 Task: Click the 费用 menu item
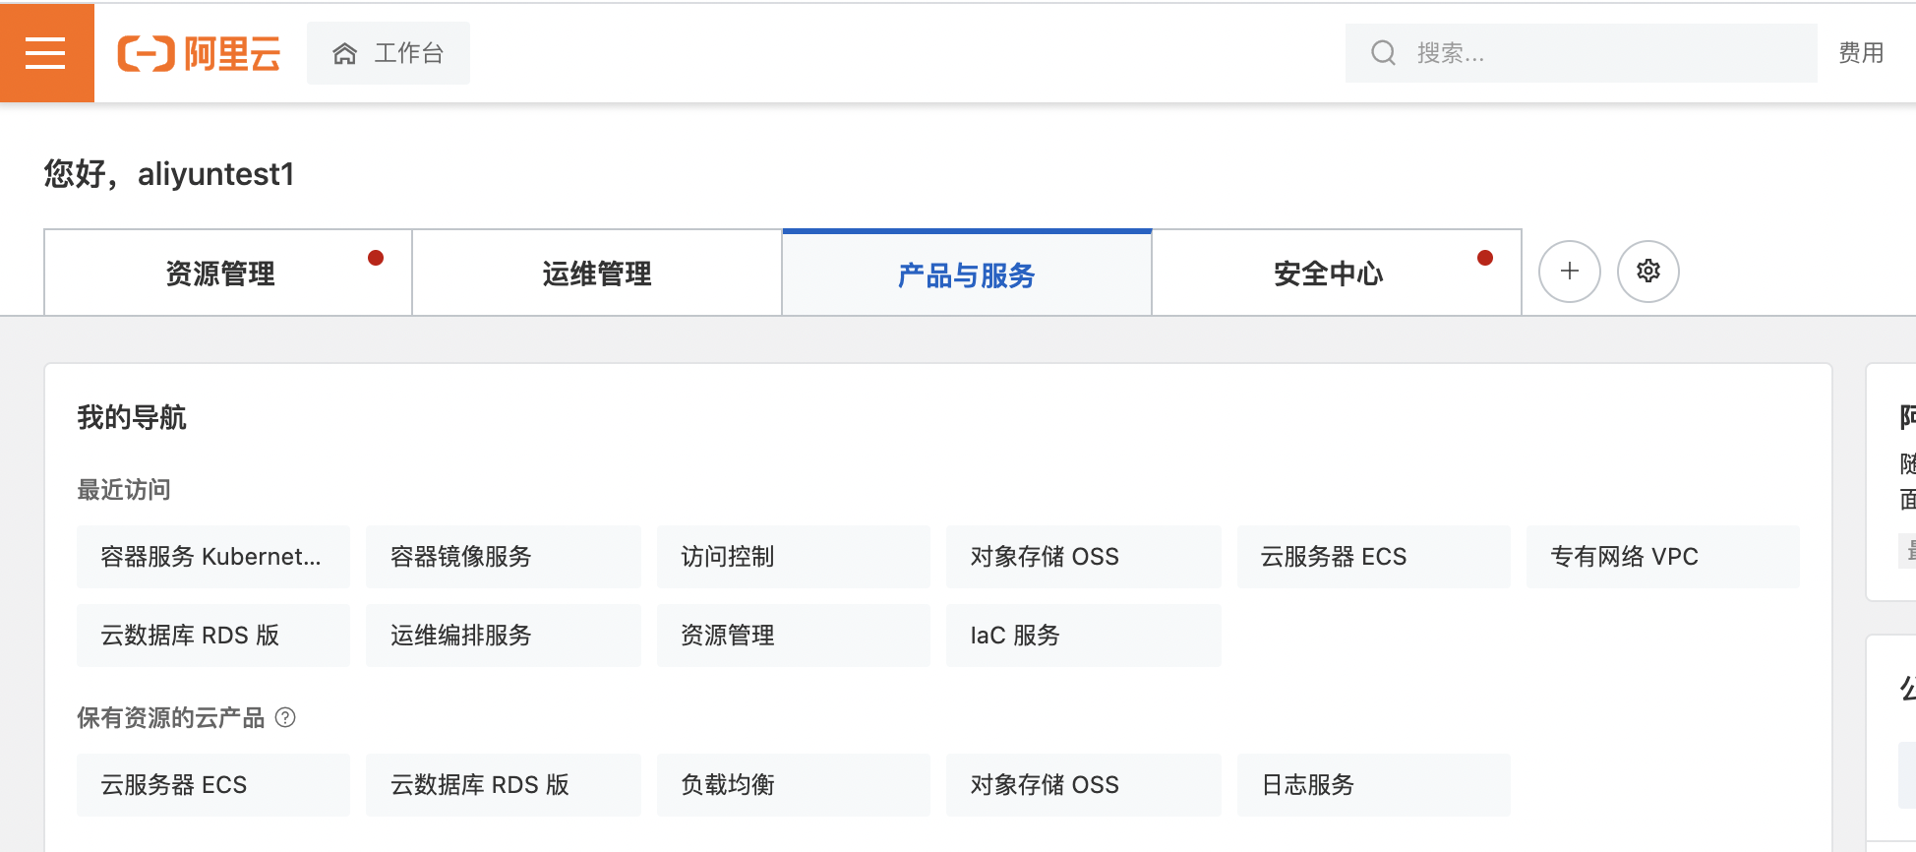[1861, 53]
